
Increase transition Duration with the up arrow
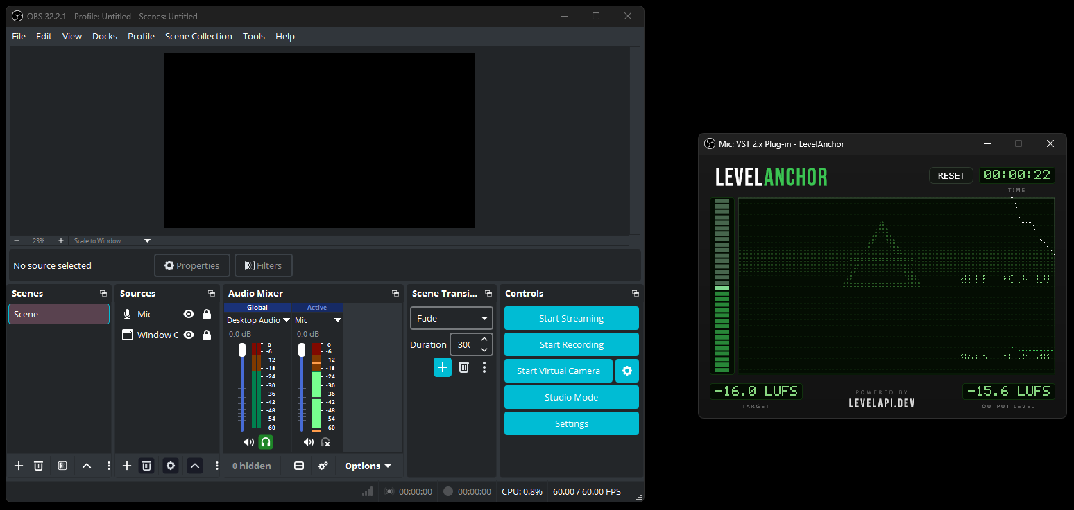click(x=484, y=340)
